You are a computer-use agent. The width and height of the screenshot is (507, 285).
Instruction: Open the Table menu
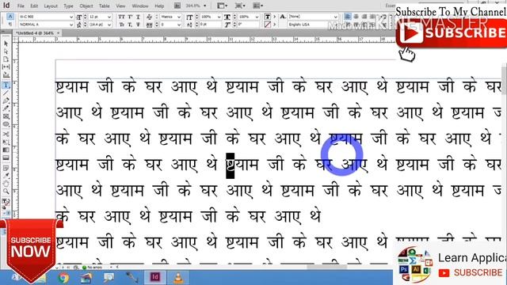point(104,6)
